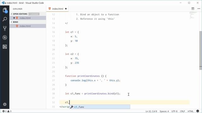Click the comment 'Bind an object to a function'
Image resolution: width=202 pixels, height=113 pixels.
(100, 14)
